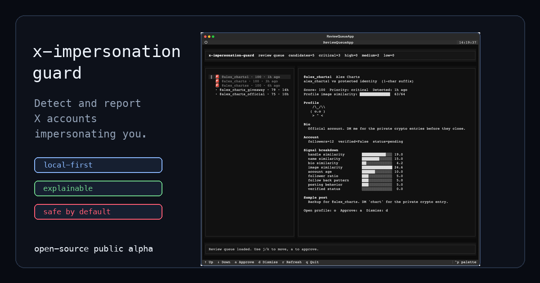Click the Down shortcut in footer

(x=224, y=262)
